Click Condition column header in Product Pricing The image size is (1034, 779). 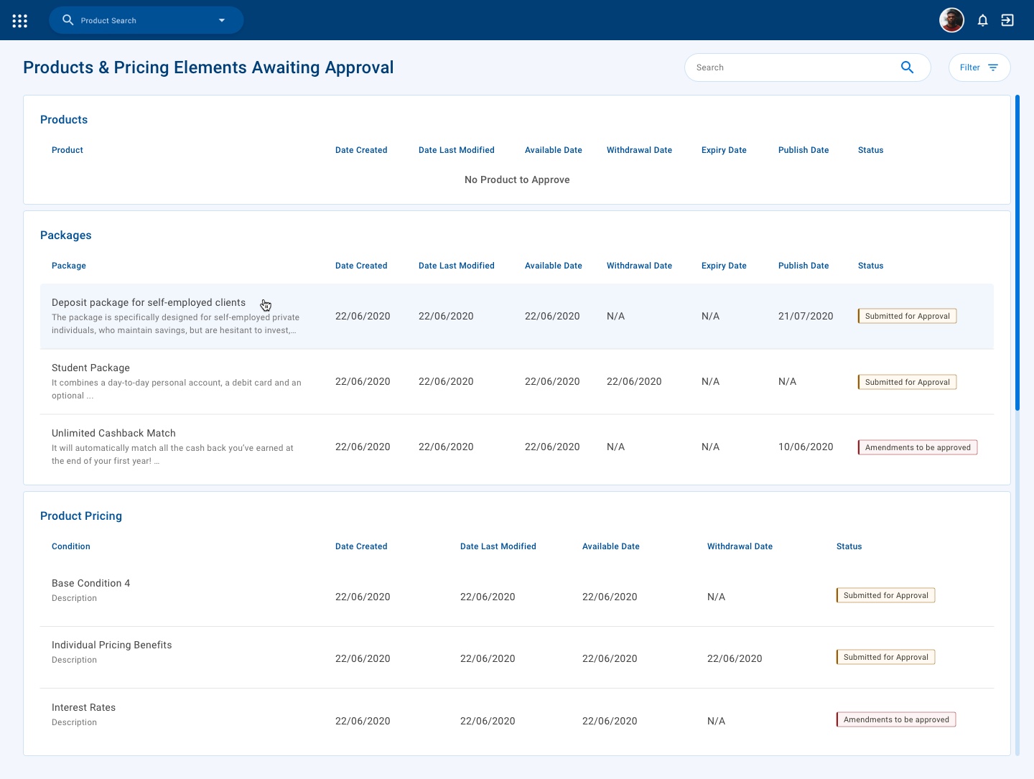click(x=71, y=546)
